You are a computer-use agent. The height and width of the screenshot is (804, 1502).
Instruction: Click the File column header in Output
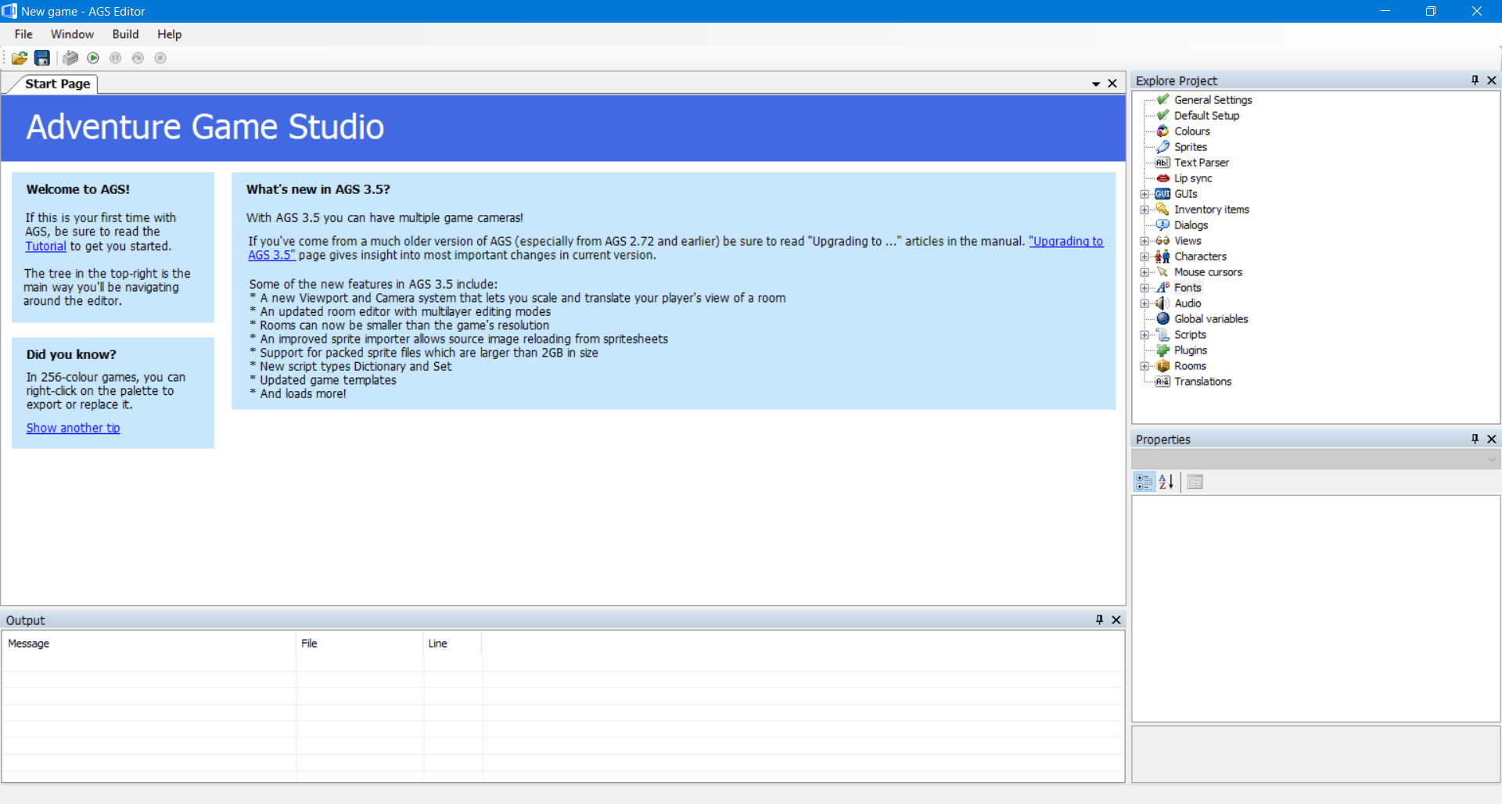tap(360, 643)
